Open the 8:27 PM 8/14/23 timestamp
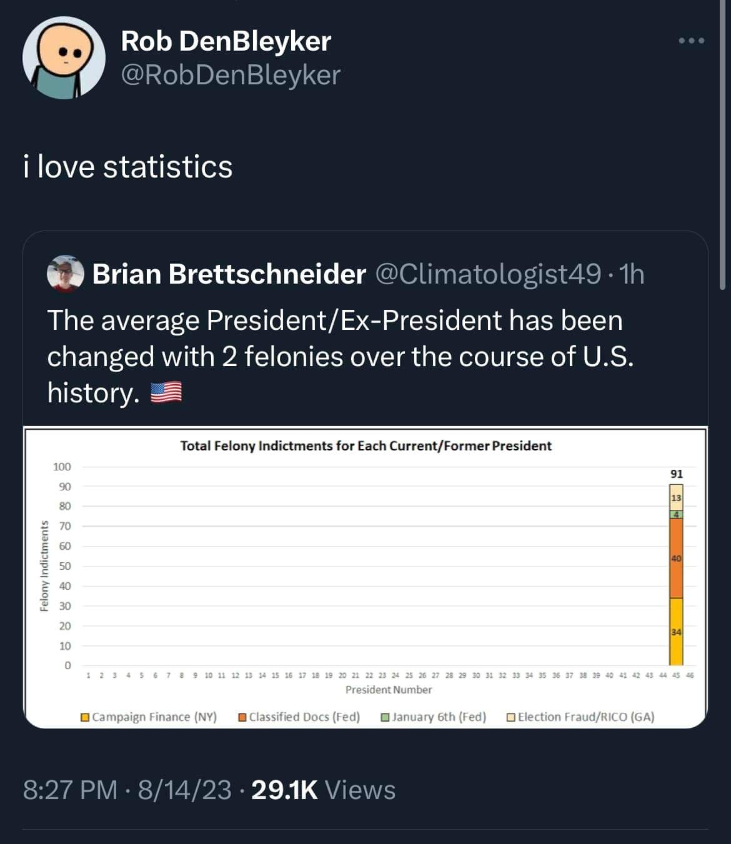 [x=127, y=790]
